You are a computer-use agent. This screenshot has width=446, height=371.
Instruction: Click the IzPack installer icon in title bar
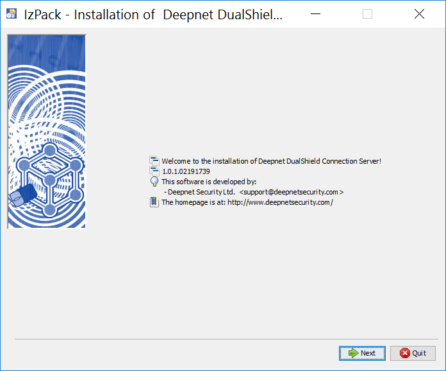tap(12, 14)
